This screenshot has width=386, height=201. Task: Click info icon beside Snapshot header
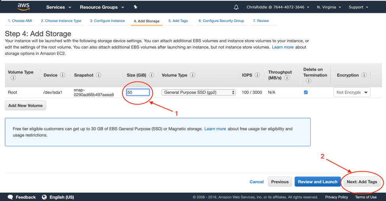(x=99, y=75)
